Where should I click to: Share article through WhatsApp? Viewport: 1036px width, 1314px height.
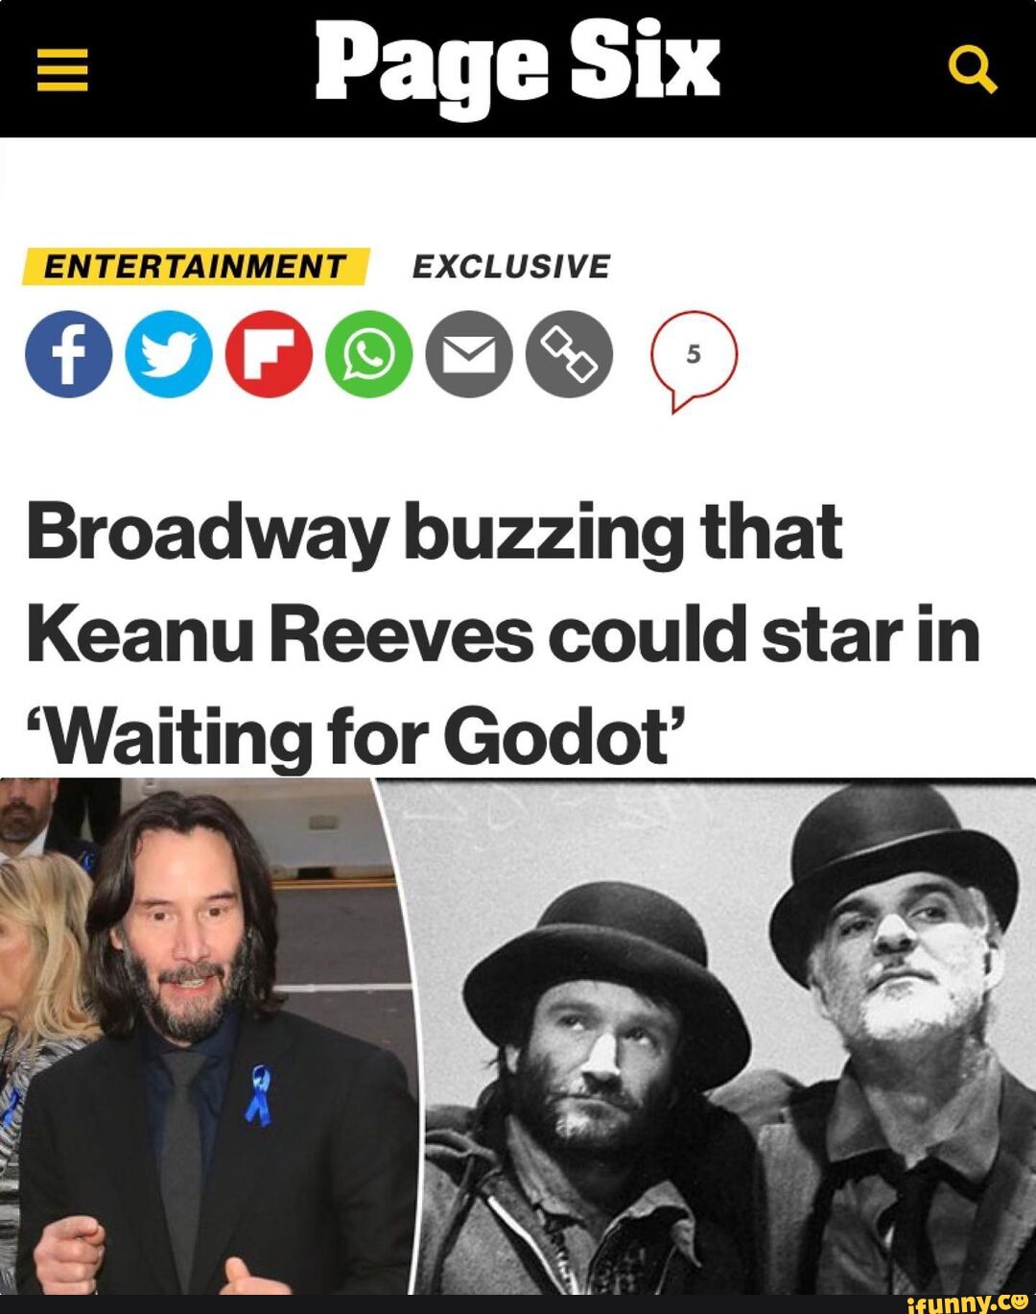[369, 354]
